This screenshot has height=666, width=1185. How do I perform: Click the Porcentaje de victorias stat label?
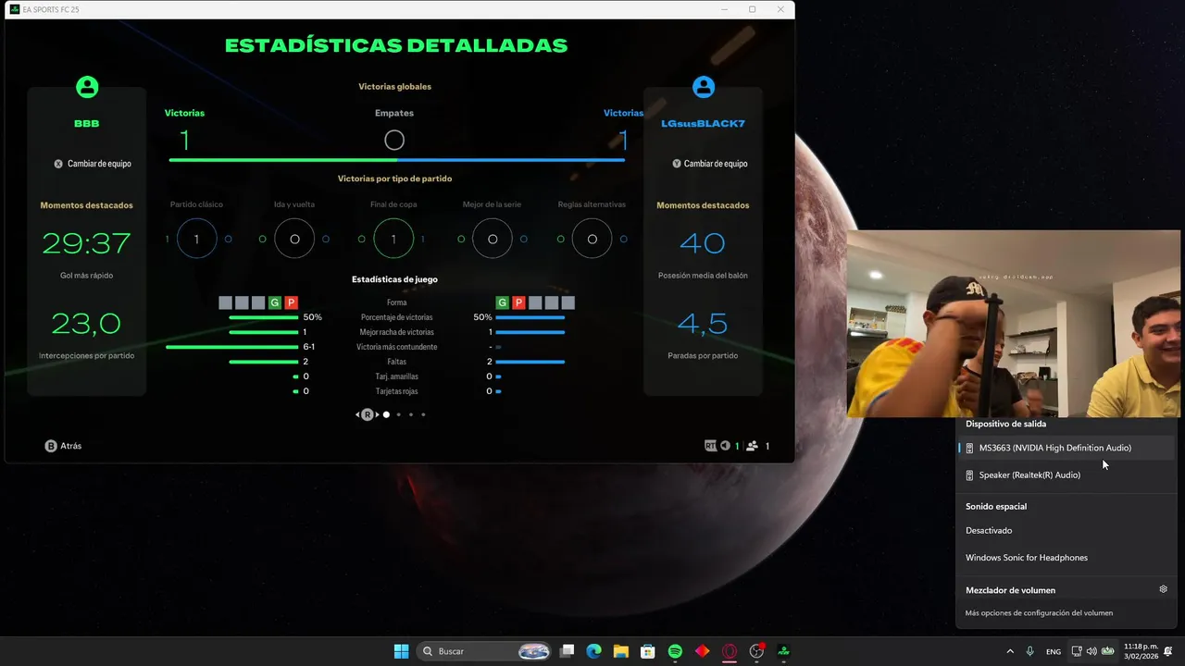pyautogui.click(x=396, y=317)
